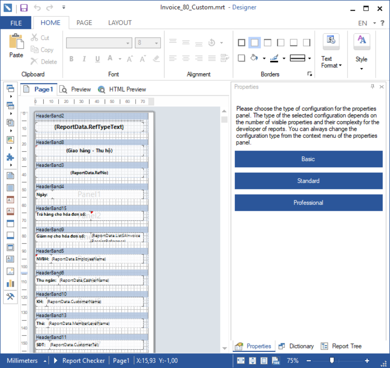Image resolution: width=390 pixels, height=368 pixels.
Task: Toggle the no-border option button
Action: click(x=255, y=43)
